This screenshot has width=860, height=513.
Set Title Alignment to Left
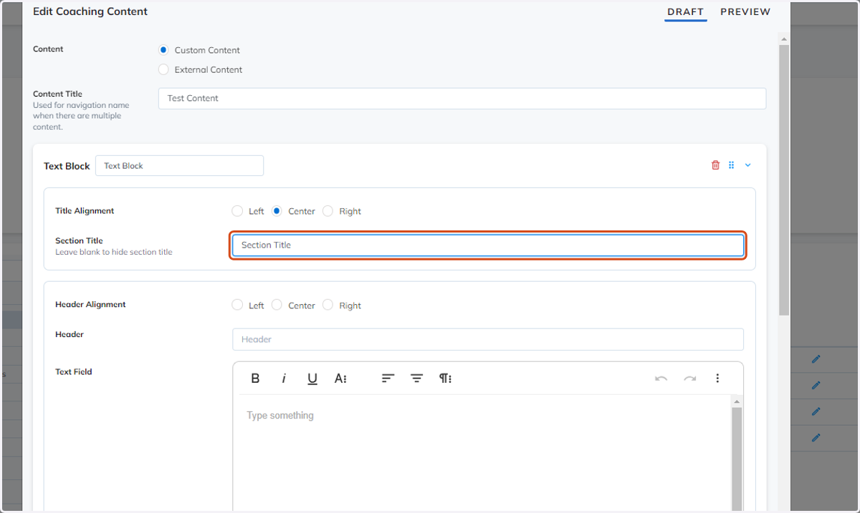(237, 211)
